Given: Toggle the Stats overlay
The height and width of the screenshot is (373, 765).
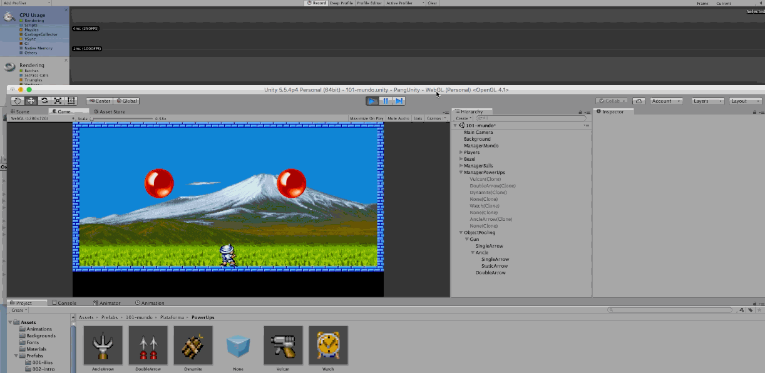Looking at the screenshot, I should click(418, 118).
